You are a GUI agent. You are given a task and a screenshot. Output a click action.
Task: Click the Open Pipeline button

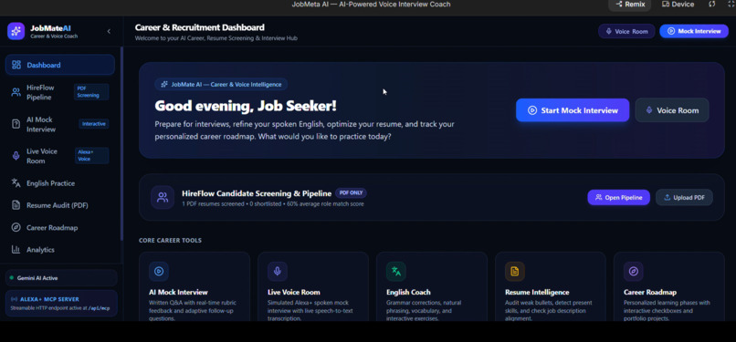pyautogui.click(x=618, y=197)
